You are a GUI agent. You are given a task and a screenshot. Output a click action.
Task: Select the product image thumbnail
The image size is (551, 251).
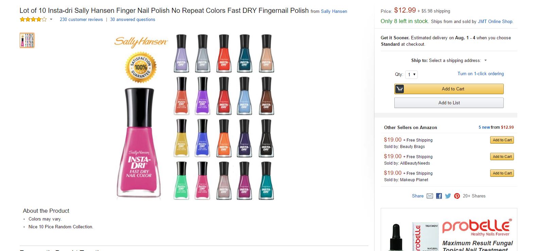coord(27,40)
